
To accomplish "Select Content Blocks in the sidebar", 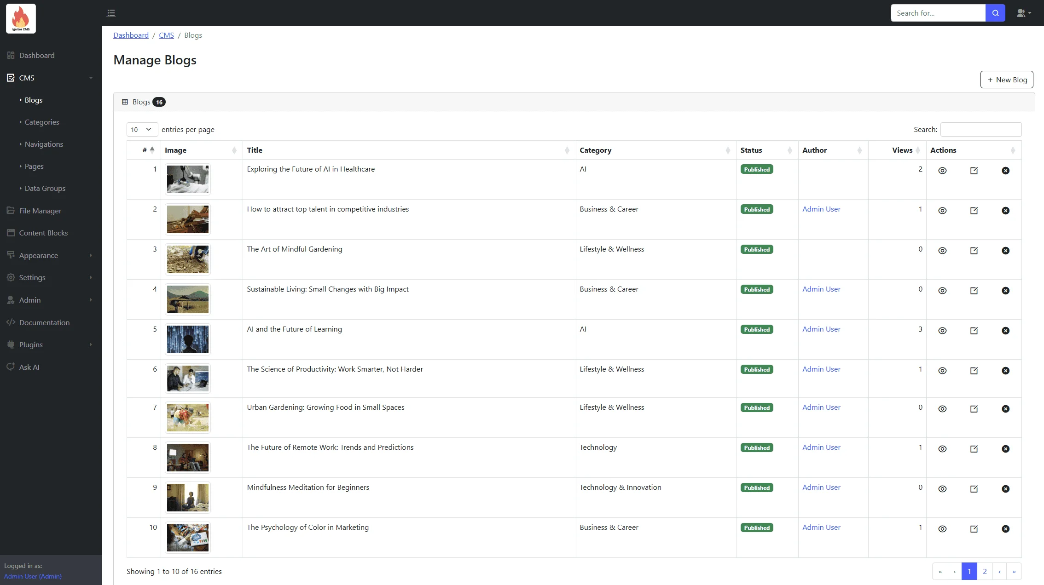I will 44,233.
